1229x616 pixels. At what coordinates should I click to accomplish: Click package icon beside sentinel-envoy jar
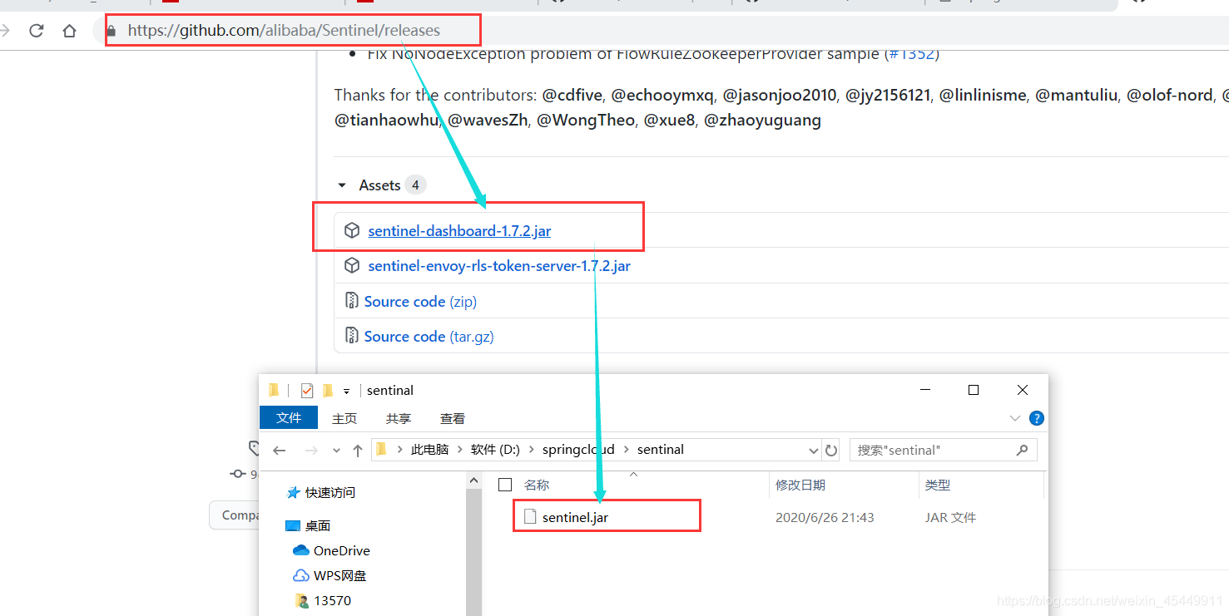point(352,266)
